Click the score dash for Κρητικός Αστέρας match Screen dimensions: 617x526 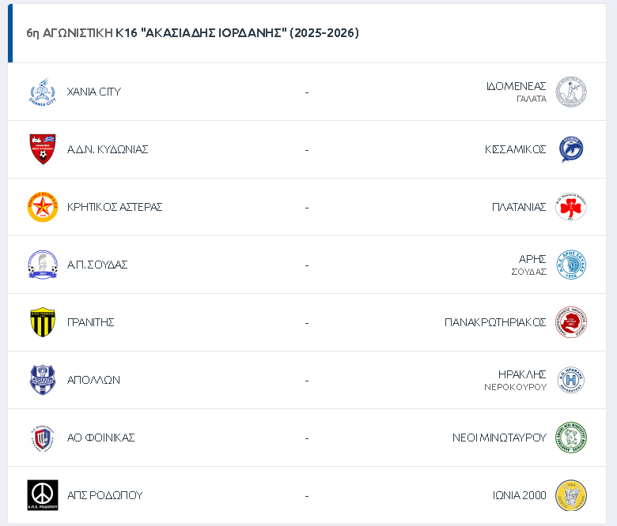[x=307, y=207]
